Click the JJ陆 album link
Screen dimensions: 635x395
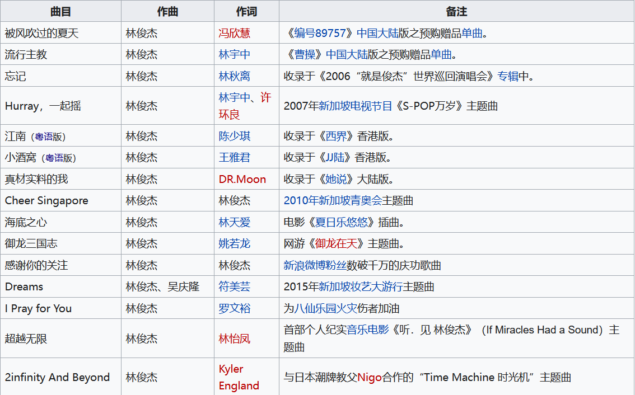[335, 157]
